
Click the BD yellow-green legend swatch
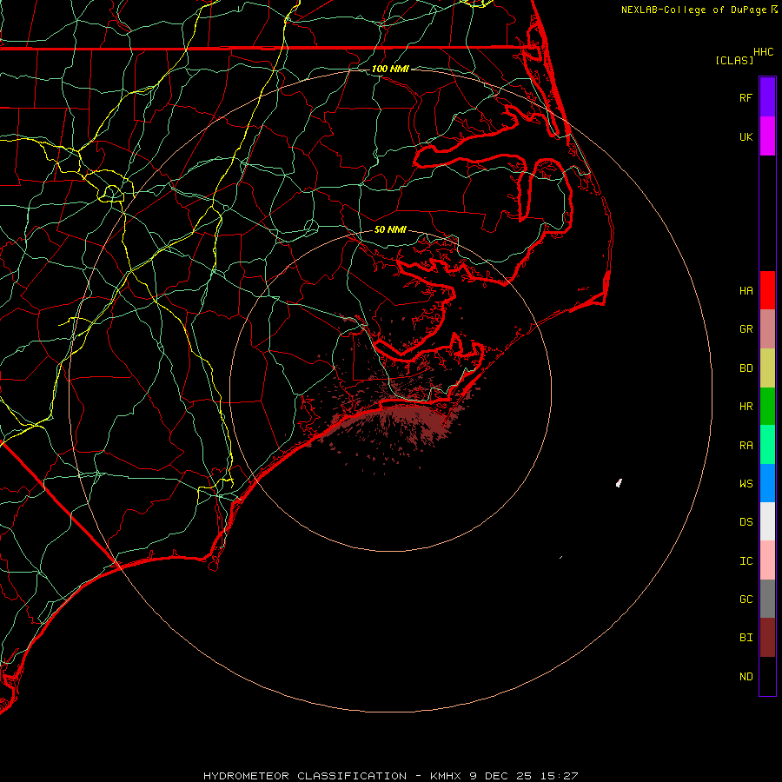(x=767, y=368)
